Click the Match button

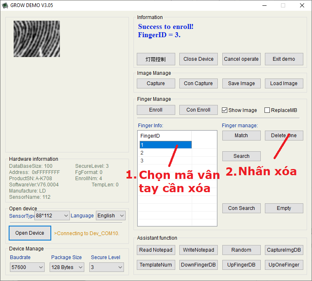(x=241, y=136)
